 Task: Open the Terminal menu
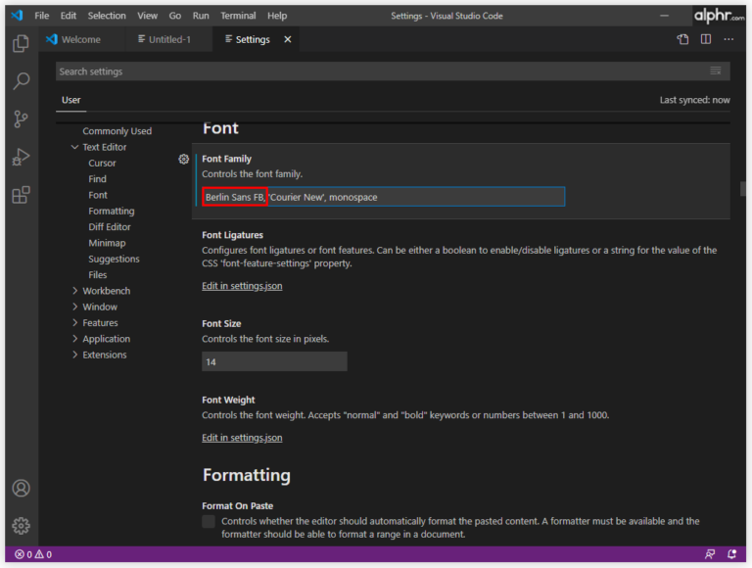click(239, 16)
